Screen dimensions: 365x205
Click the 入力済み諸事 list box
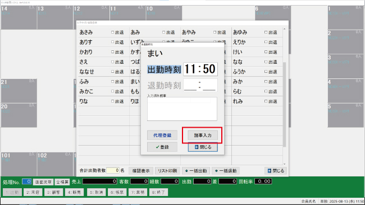point(182,109)
